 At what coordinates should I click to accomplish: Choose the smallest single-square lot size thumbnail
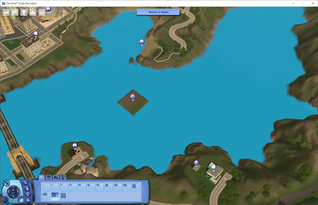pos(46,187)
